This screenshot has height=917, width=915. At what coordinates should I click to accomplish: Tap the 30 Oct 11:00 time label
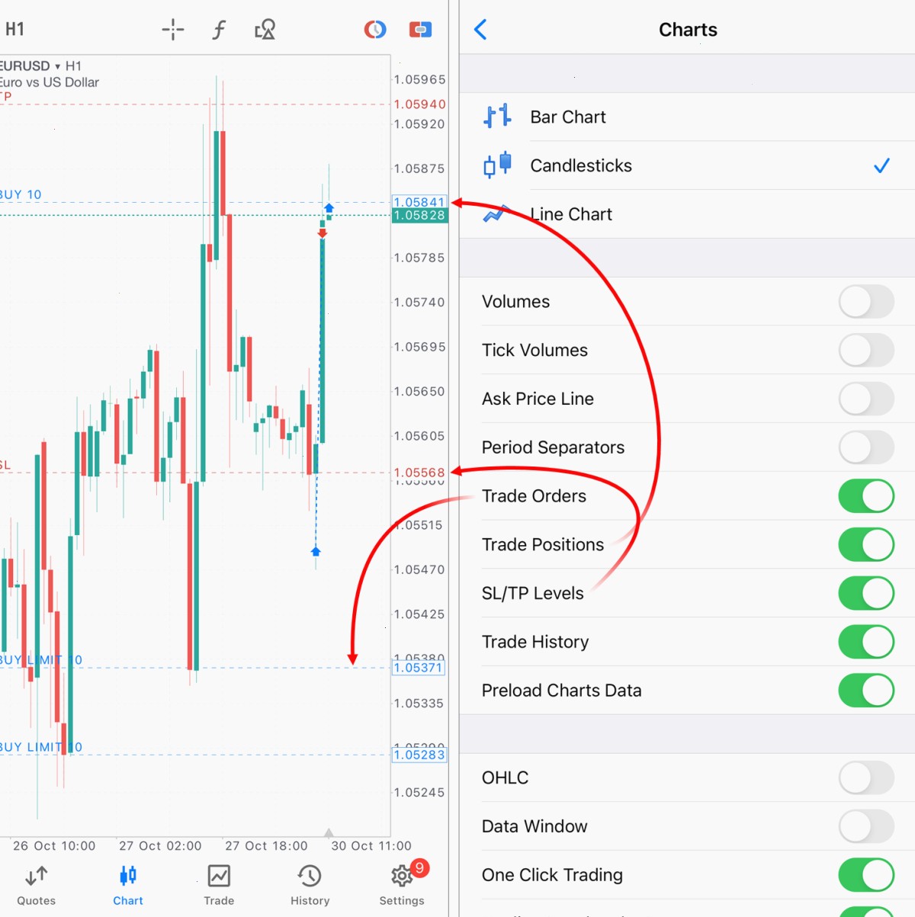click(x=371, y=846)
